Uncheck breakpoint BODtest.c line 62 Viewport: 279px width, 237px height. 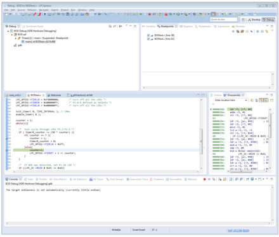click(148, 39)
